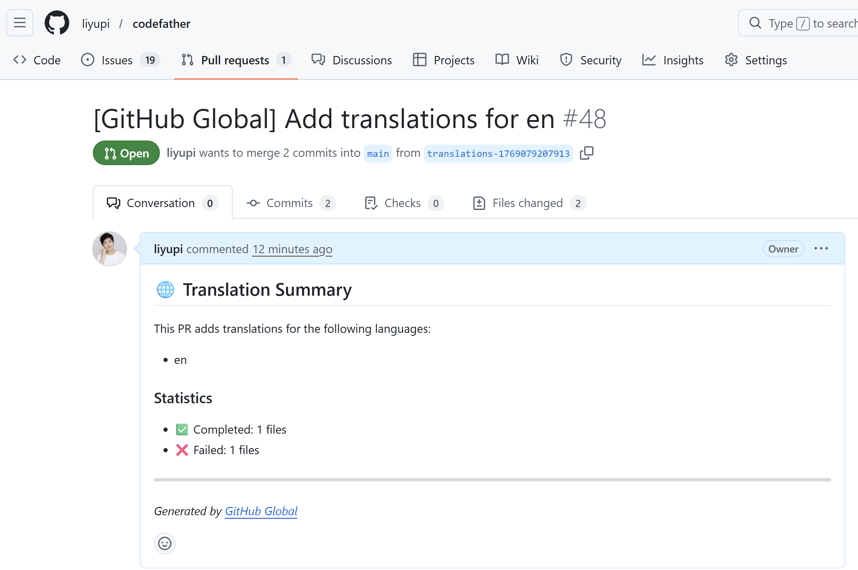The width and height of the screenshot is (858, 570).
Task: Copy the branch name with the copy icon
Action: click(586, 153)
